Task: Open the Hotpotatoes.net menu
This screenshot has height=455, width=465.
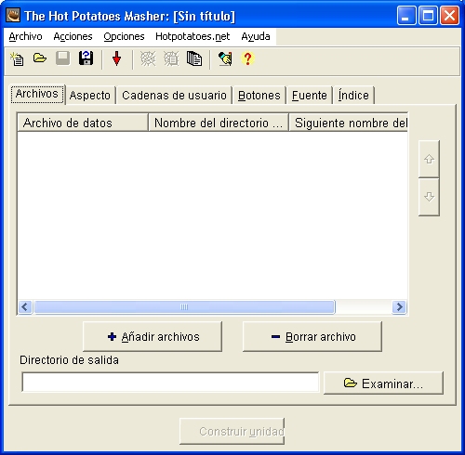Action: click(193, 36)
